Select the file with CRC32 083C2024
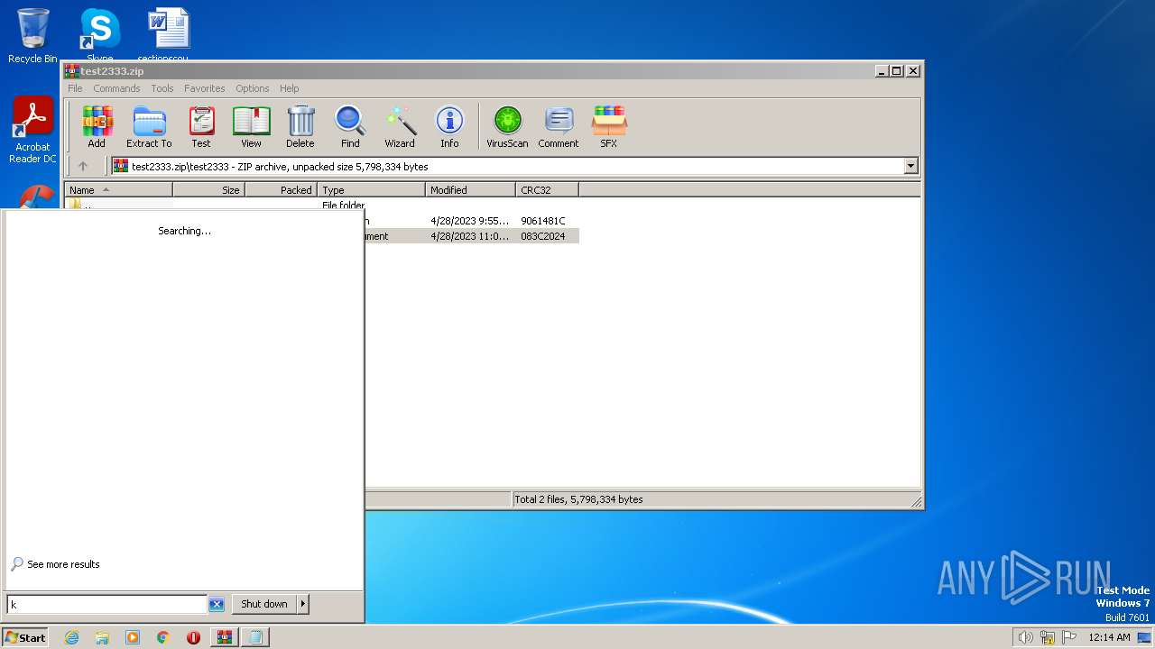Image resolution: width=1155 pixels, height=649 pixels. tap(471, 236)
